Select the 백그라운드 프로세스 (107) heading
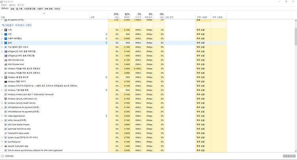 pos(17,25)
